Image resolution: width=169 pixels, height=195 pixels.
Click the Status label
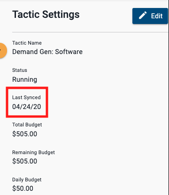point(20,70)
